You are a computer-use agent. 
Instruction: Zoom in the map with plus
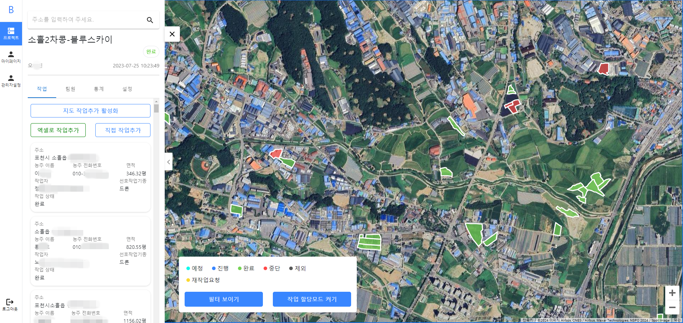click(672, 293)
